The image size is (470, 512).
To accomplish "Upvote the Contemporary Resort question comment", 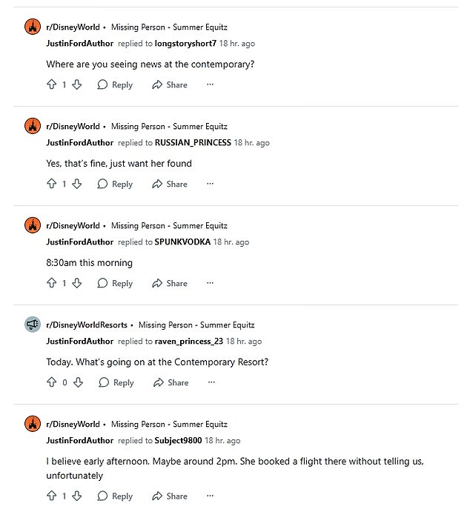I will 51,382.
